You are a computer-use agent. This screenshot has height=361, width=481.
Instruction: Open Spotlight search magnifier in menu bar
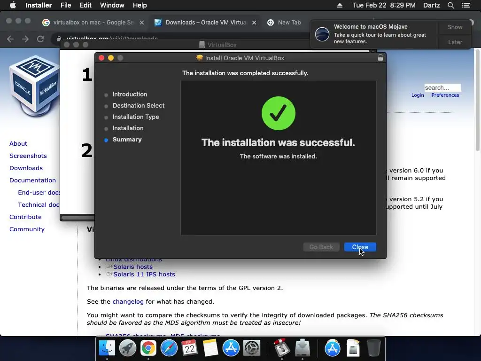(x=450, y=5)
